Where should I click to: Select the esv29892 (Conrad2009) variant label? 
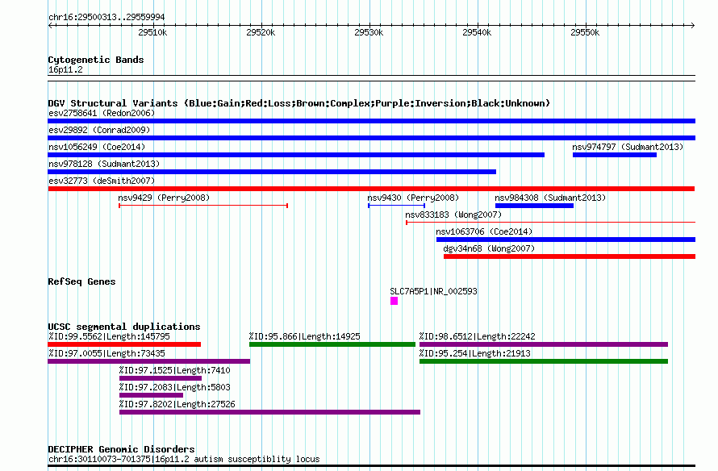[x=99, y=130]
